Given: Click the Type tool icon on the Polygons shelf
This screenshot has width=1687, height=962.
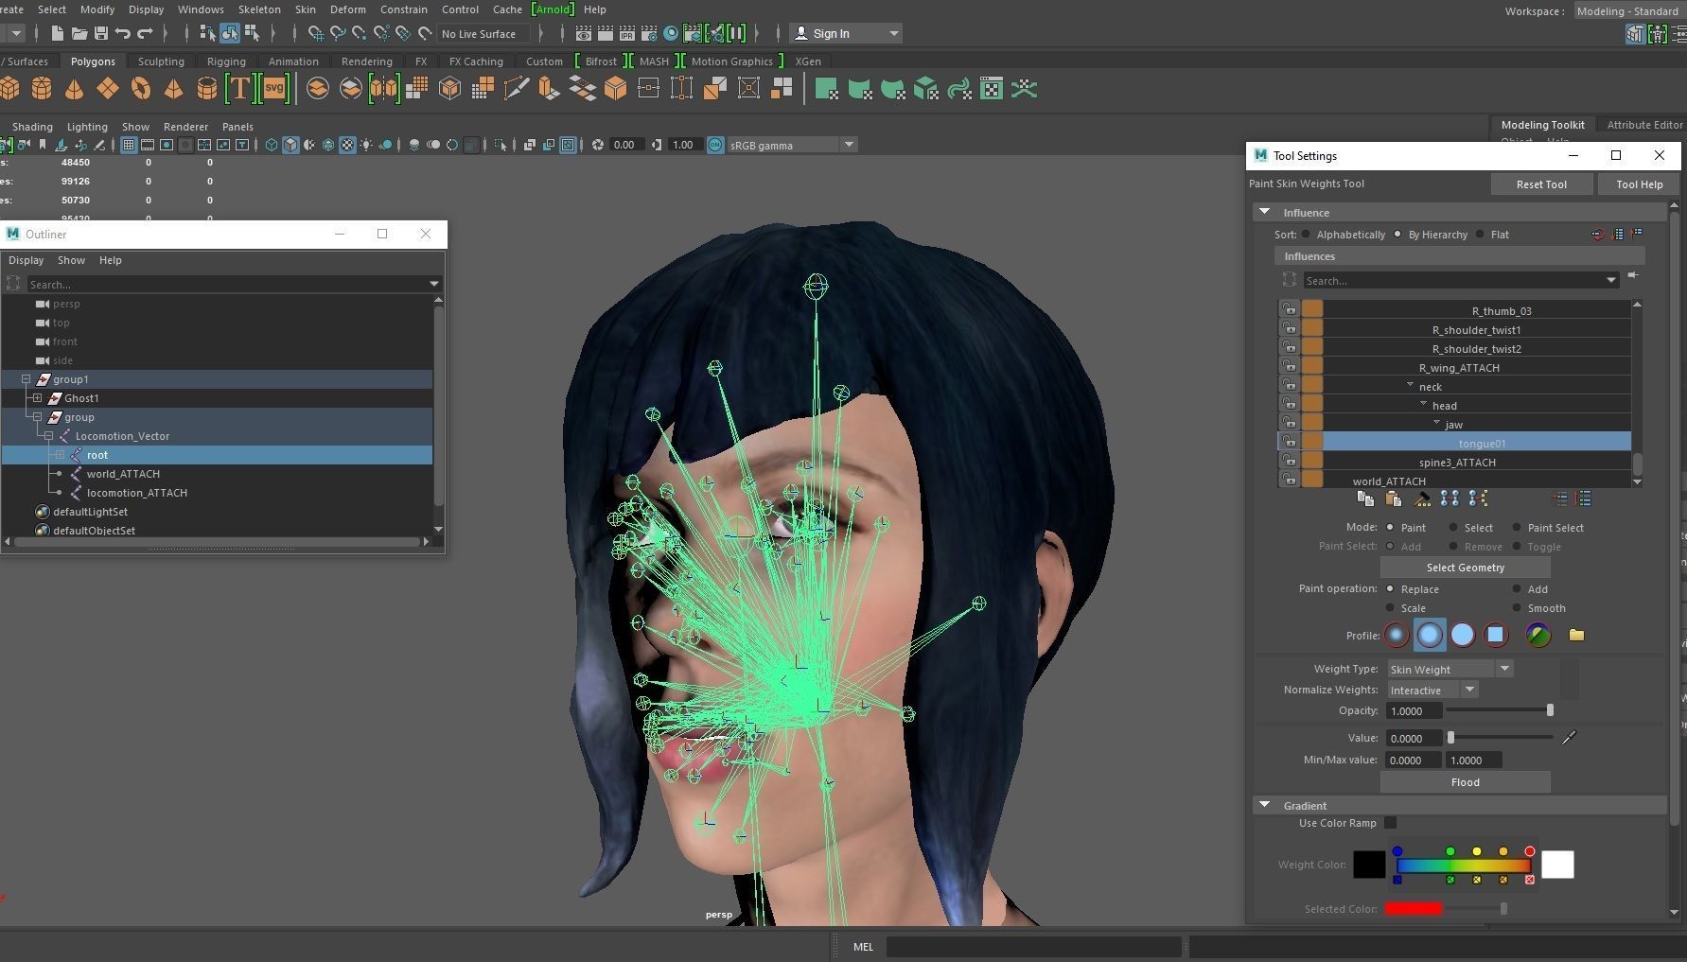Looking at the screenshot, I should [x=240, y=88].
